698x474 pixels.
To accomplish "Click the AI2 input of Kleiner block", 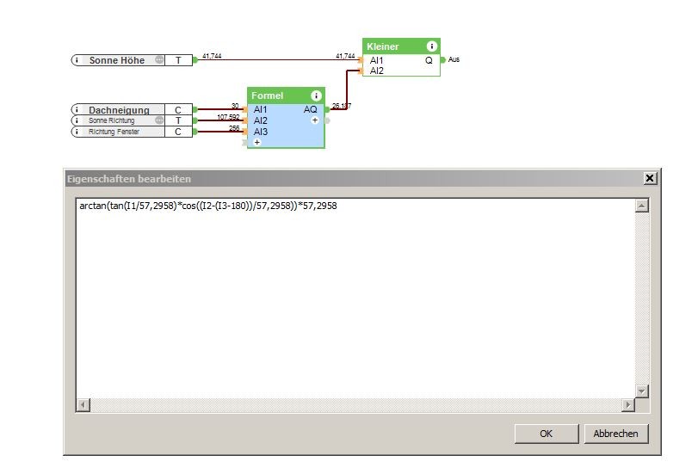I will click(376, 71).
